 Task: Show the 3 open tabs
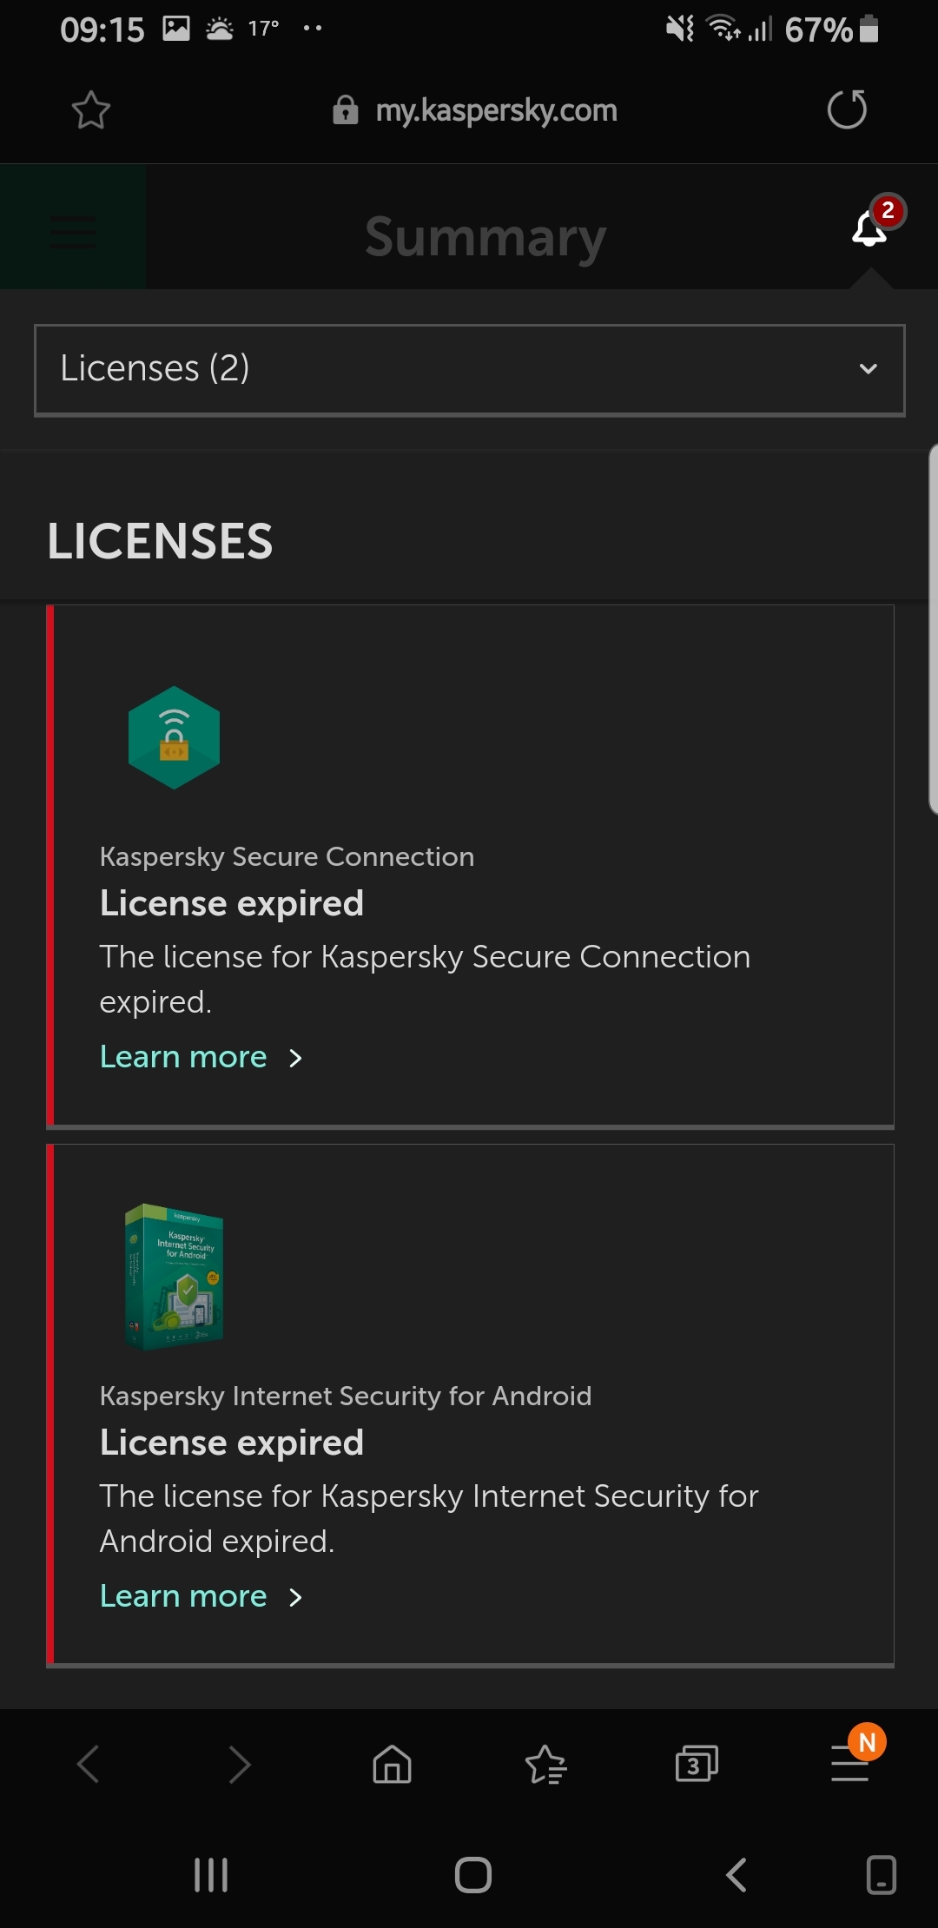[x=697, y=1764]
